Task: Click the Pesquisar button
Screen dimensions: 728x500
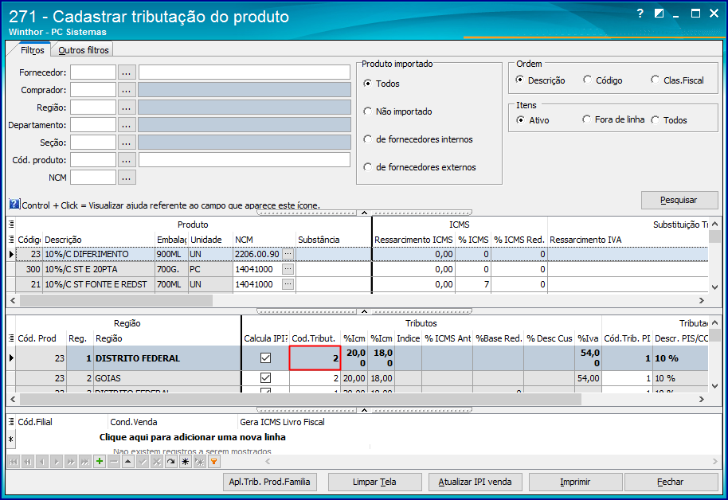Action: [679, 200]
